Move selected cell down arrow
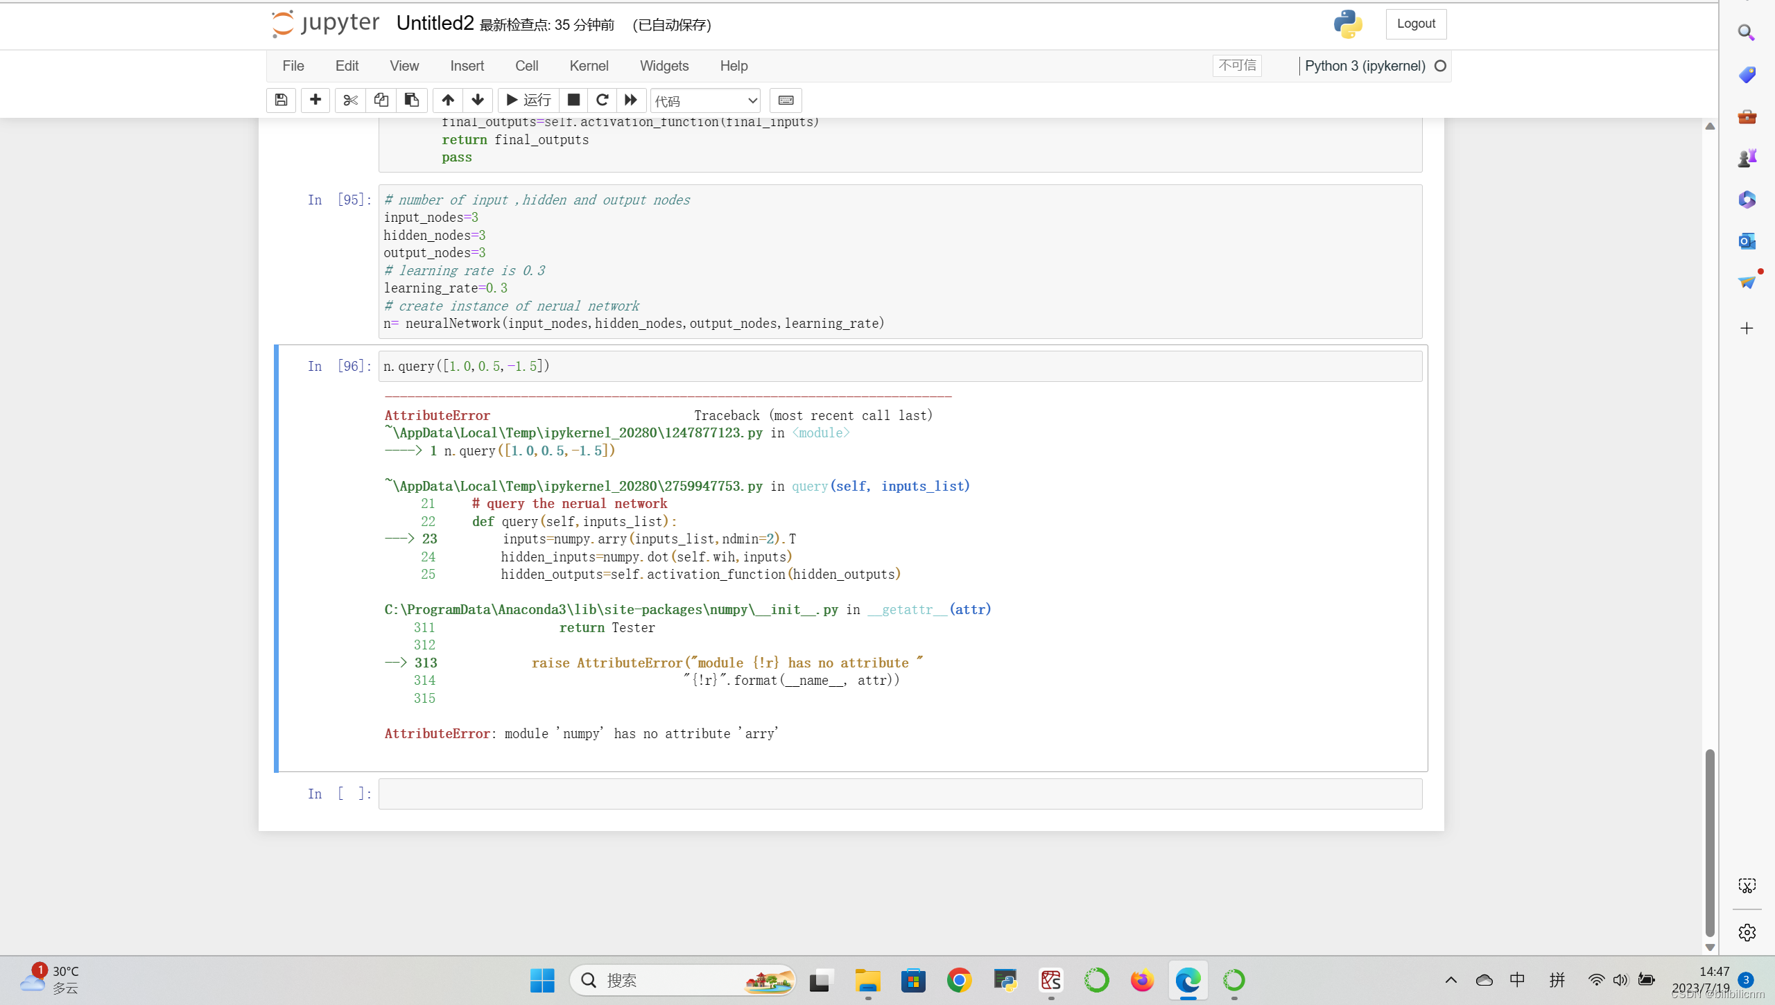This screenshot has width=1775, height=1005. pos(478,101)
